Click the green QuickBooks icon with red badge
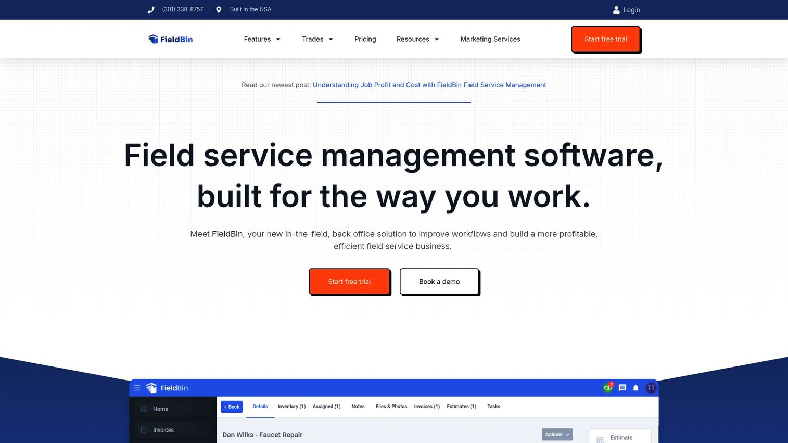788x443 pixels. point(608,387)
